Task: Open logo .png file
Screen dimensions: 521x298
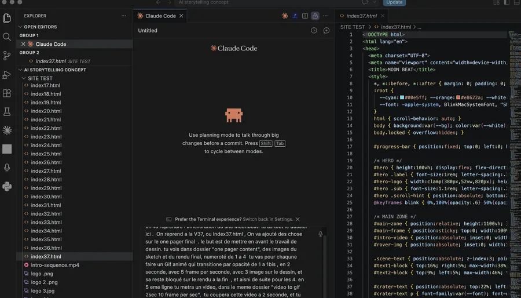Action: click(x=75, y=274)
